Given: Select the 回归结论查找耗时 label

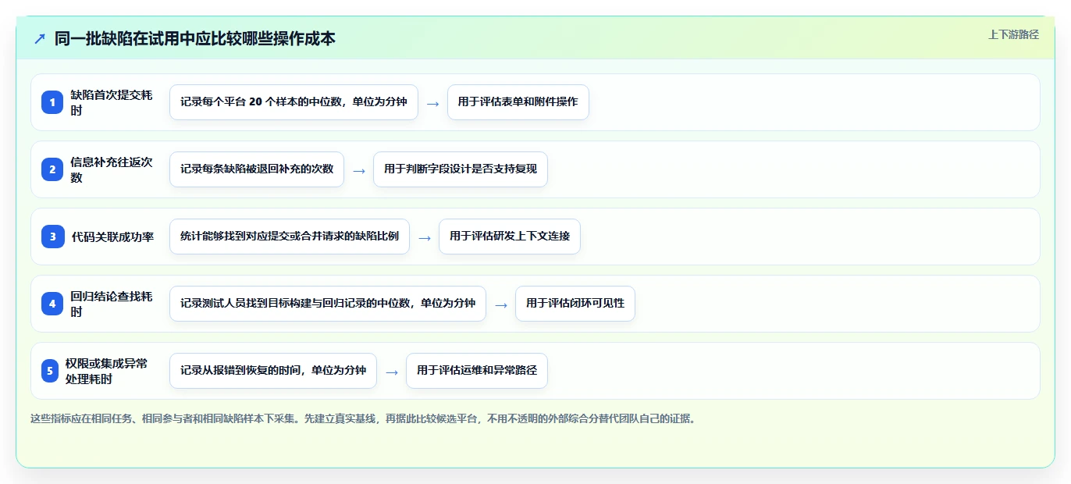Looking at the screenshot, I should pos(112,304).
